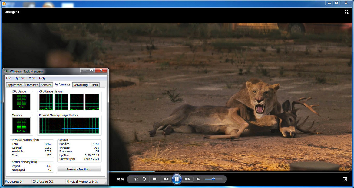Click "CPU Usage: 5%" in the status bar
Image resolution: width=354 pixels, height=188 pixels.
click(x=43, y=181)
